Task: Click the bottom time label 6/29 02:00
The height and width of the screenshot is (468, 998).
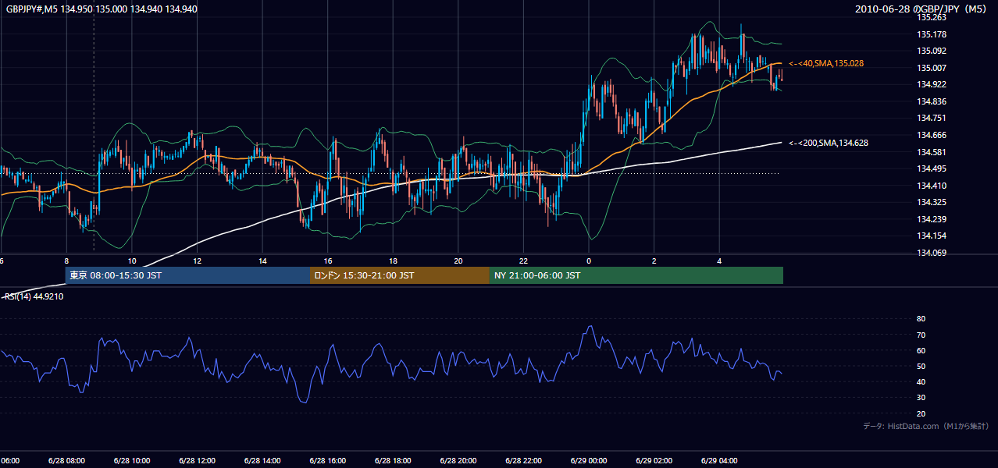Action: click(x=654, y=461)
